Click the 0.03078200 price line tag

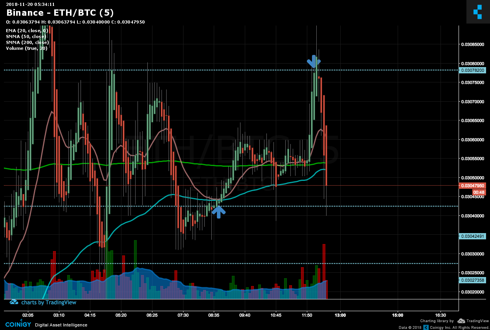point(473,70)
